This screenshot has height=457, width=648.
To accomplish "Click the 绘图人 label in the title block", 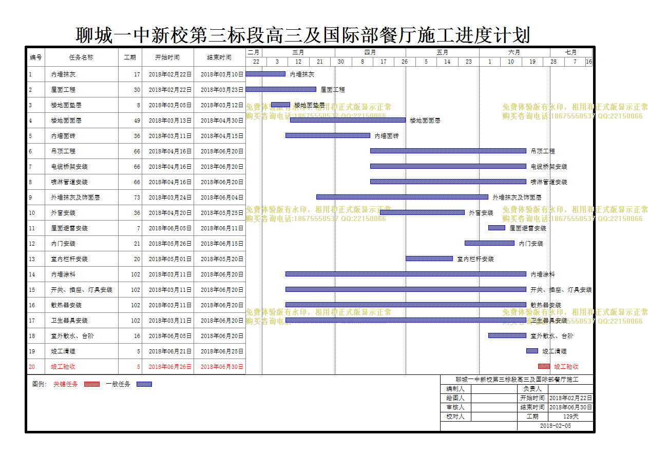I will (455, 398).
